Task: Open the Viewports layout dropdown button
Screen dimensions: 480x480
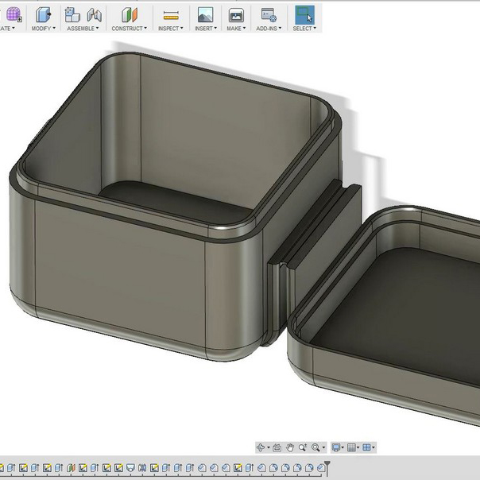Action: [369, 447]
